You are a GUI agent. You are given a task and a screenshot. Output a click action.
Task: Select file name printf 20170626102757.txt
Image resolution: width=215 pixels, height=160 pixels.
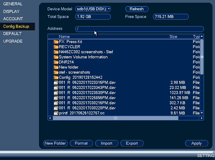pyautogui.click(x=82, y=113)
